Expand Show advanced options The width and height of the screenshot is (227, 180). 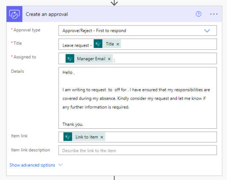click(x=32, y=165)
